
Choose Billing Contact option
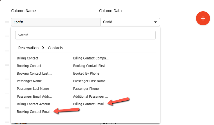pos(28,58)
